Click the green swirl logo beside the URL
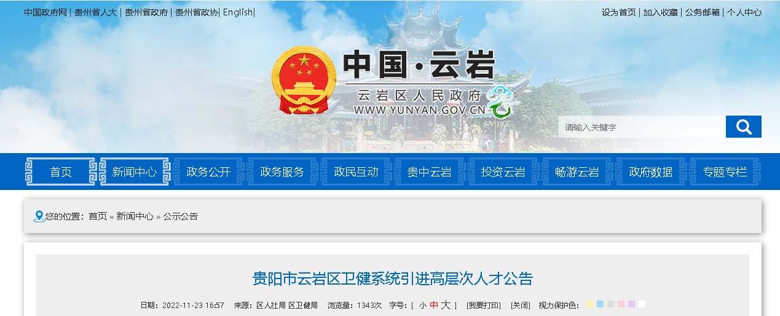Screen dimensions: 780x316 tap(500, 102)
